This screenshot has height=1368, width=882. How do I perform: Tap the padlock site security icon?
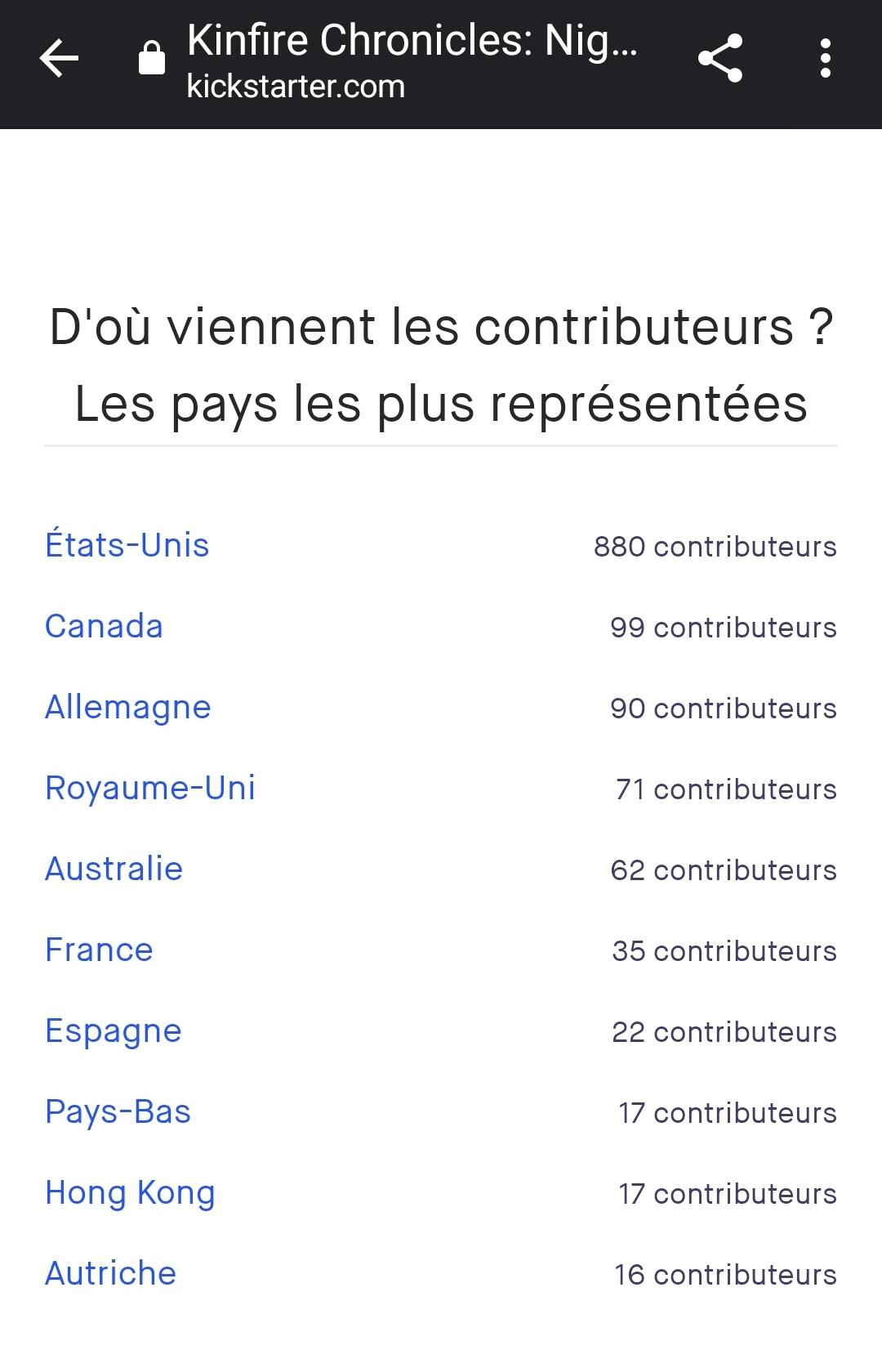[152, 59]
